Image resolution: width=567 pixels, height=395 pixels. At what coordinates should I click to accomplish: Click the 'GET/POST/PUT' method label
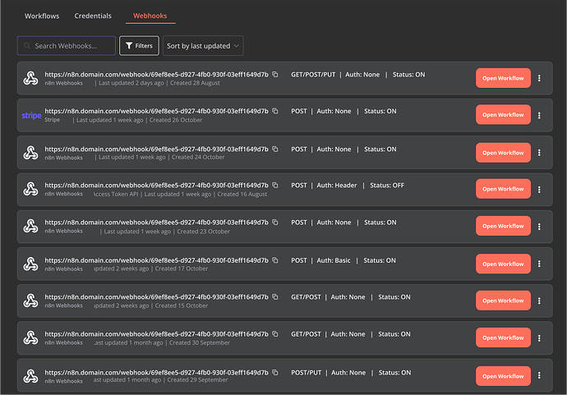pos(313,75)
